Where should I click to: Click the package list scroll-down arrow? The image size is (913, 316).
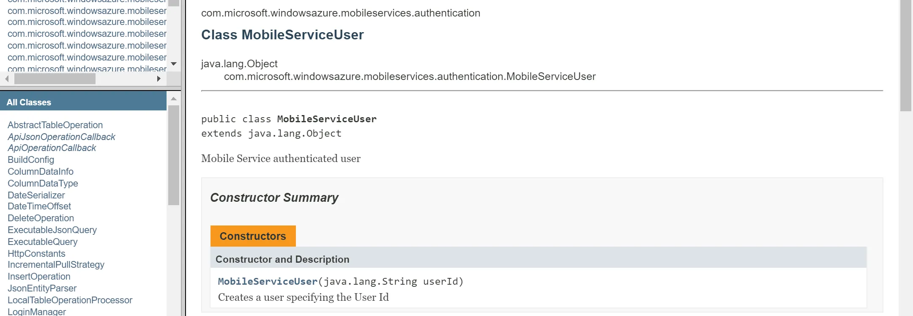[173, 64]
